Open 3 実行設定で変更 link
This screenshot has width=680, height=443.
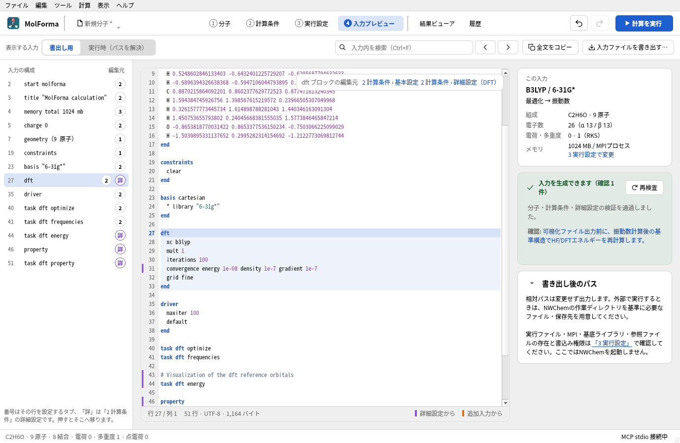[x=591, y=155]
